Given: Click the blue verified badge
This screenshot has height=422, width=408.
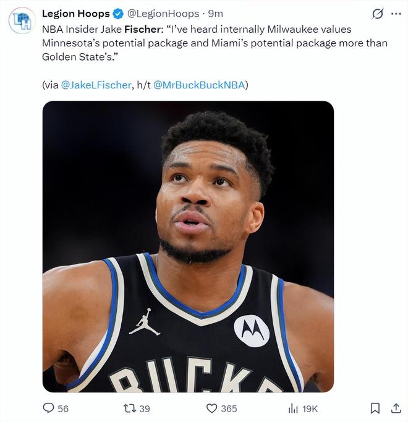Looking at the screenshot, I should (x=118, y=14).
